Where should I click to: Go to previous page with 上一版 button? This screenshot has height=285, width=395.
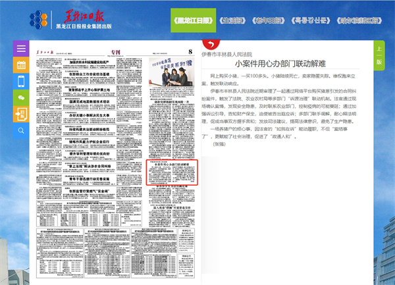click(379, 55)
